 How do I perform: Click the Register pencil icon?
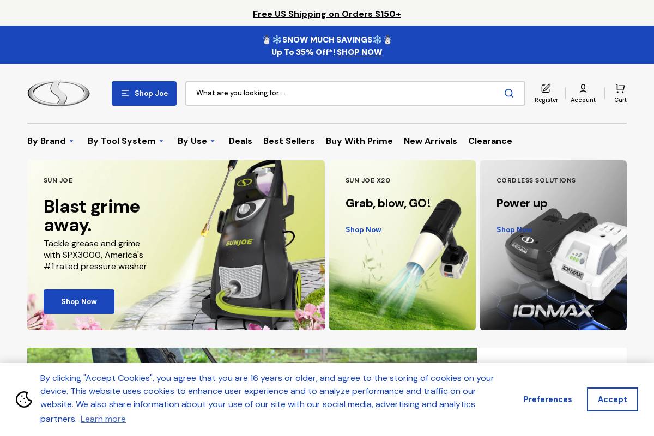pyautogui.click(x=546, y=88)
